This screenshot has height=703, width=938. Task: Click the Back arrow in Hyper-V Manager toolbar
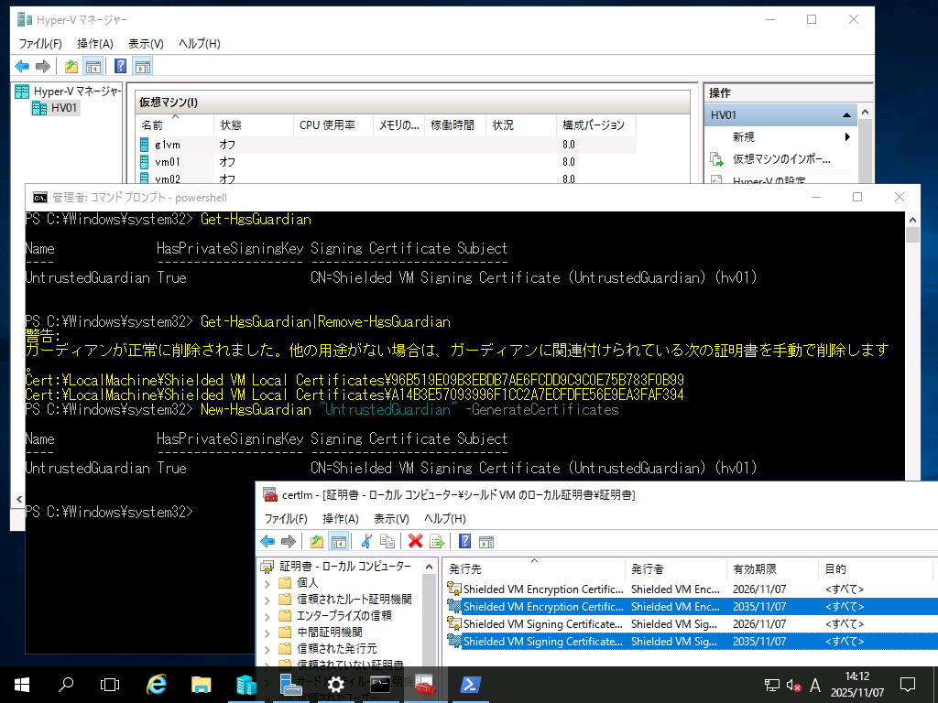pyautogui.click(x=20, y=65)
